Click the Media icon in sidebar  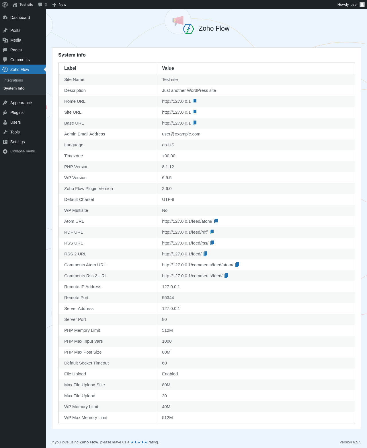coord(5,40)
